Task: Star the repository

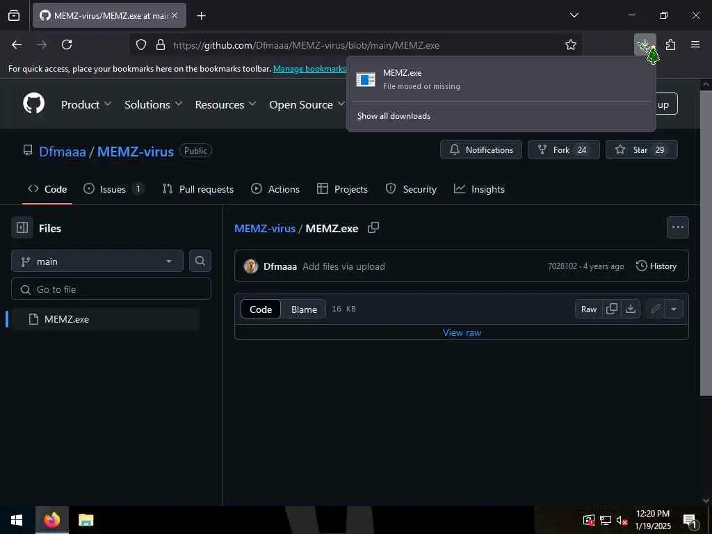Action: [641, 150]
